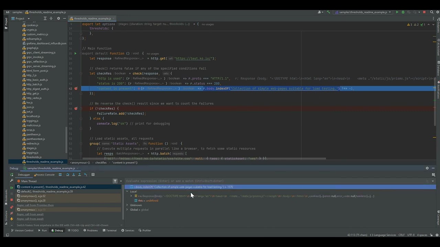Open the TODO tool window
440x247 pixels.
coord(73,231)
